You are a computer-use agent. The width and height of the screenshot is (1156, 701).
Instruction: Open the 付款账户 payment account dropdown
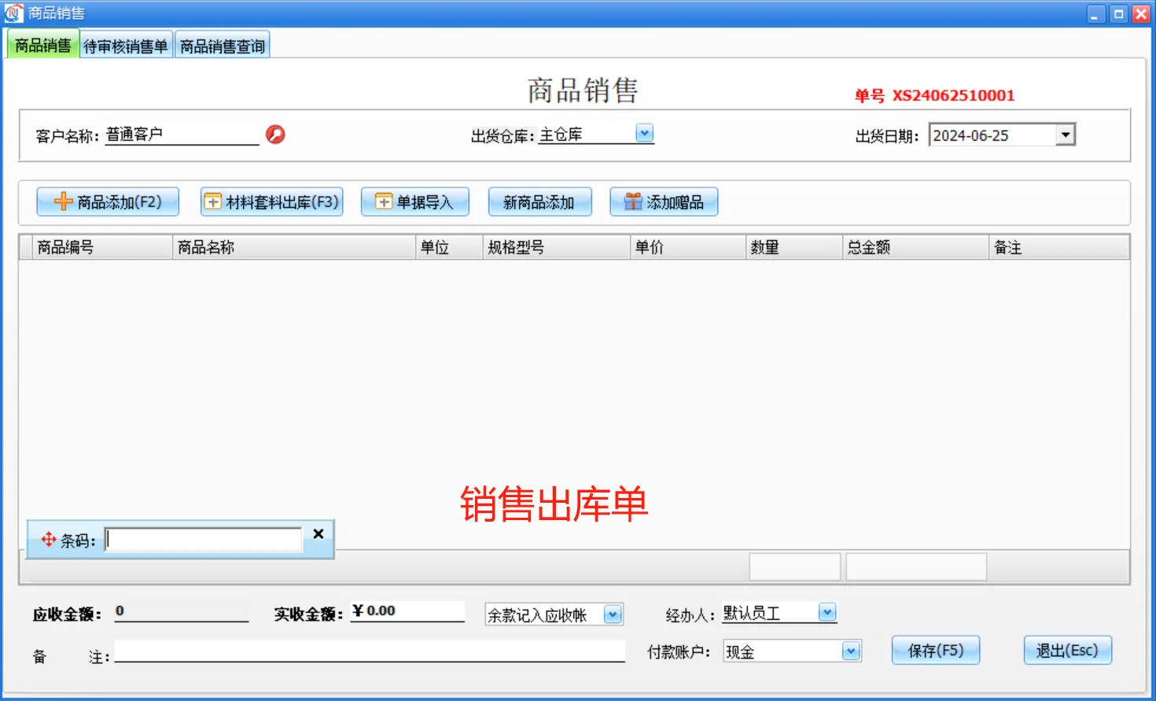(x=850, y=651)
